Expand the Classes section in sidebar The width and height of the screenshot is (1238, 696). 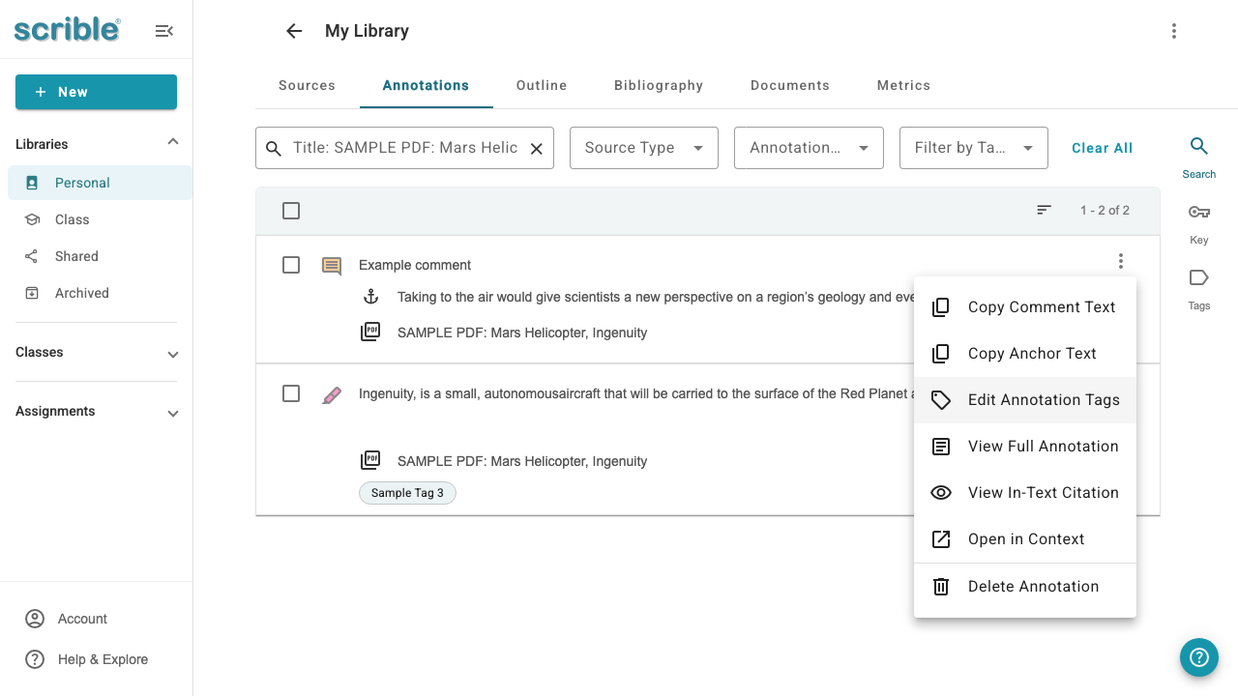pos(173,354)
